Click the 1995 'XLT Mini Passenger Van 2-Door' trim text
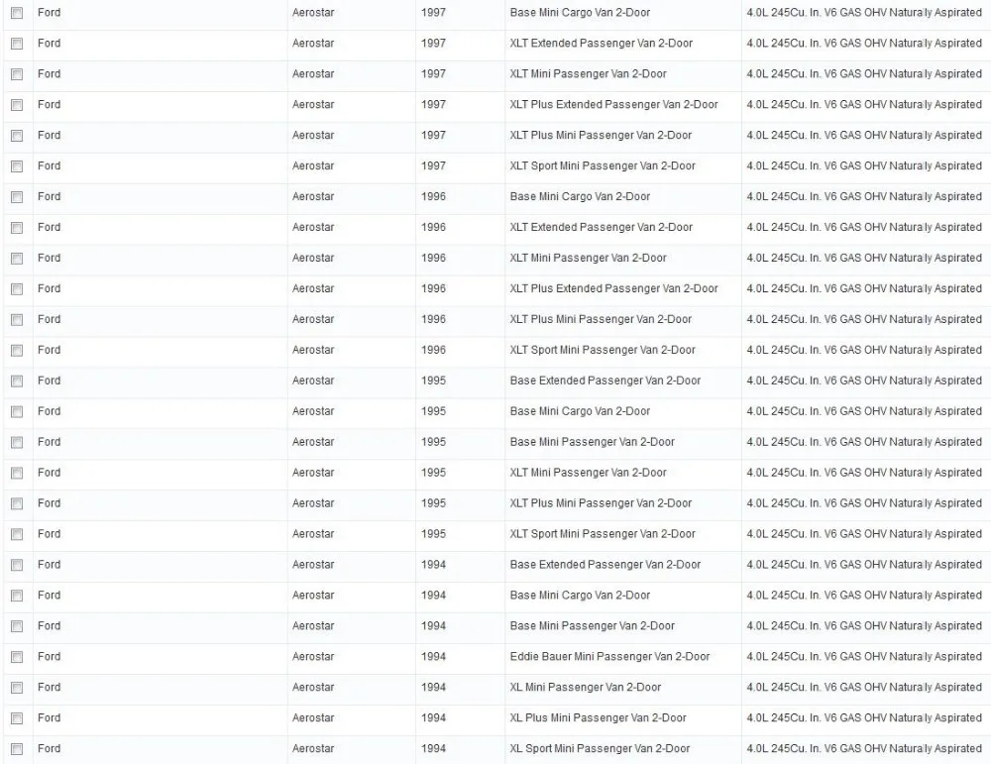Viewport: 991px width, 764px height. [588, 473]
